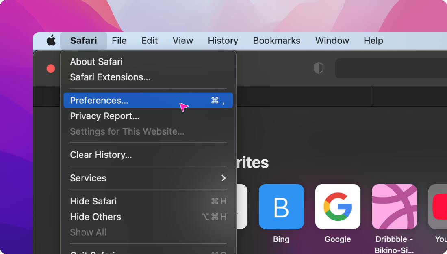Open the Bookmarks menu
Screen dimensions: 447x254
point(276,41)
